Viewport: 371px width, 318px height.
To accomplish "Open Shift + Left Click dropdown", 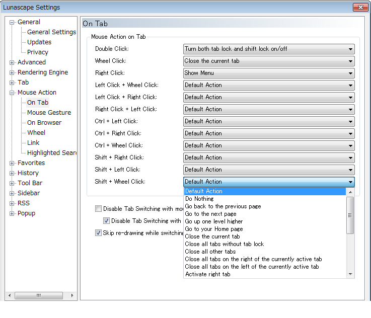I will [x=269, y=170].
